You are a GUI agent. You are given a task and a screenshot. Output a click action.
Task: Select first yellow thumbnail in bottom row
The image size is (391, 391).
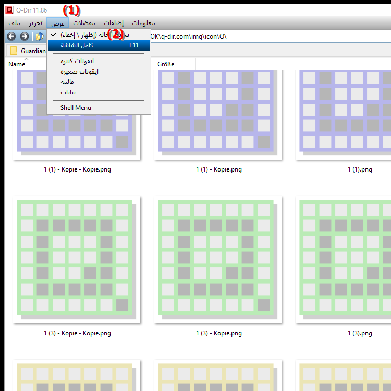click(x=77, y=375)
